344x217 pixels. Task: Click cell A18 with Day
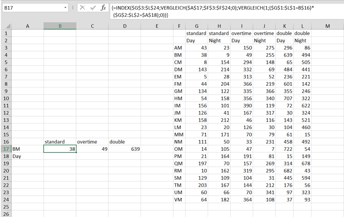pos(27,156)
